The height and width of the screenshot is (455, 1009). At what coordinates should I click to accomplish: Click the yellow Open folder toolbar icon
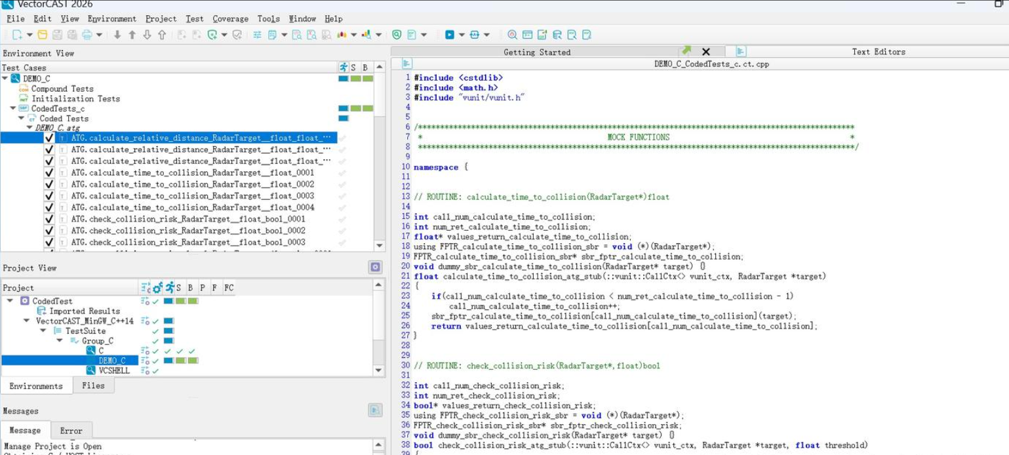(43, 35)
